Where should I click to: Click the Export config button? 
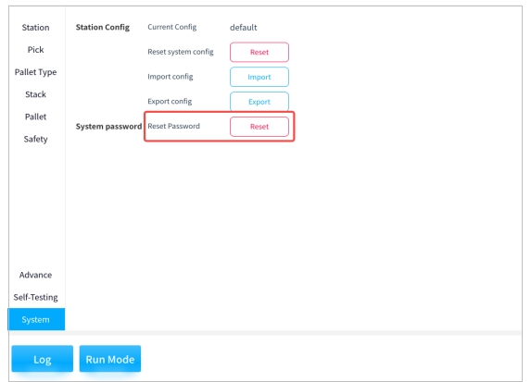pyautogui.click(x=259, y=102)
